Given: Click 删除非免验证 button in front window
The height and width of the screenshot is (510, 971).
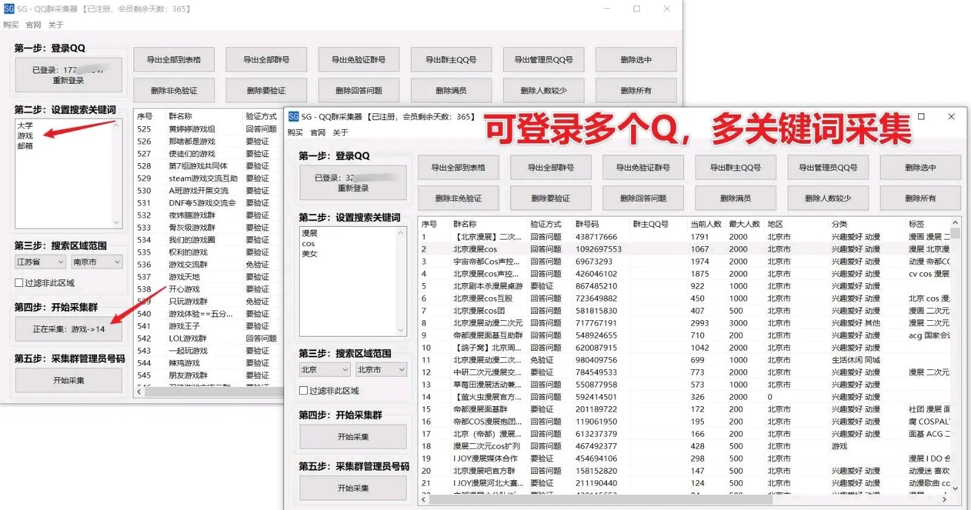Looking at the screenshot, I should tap(458, 198).
